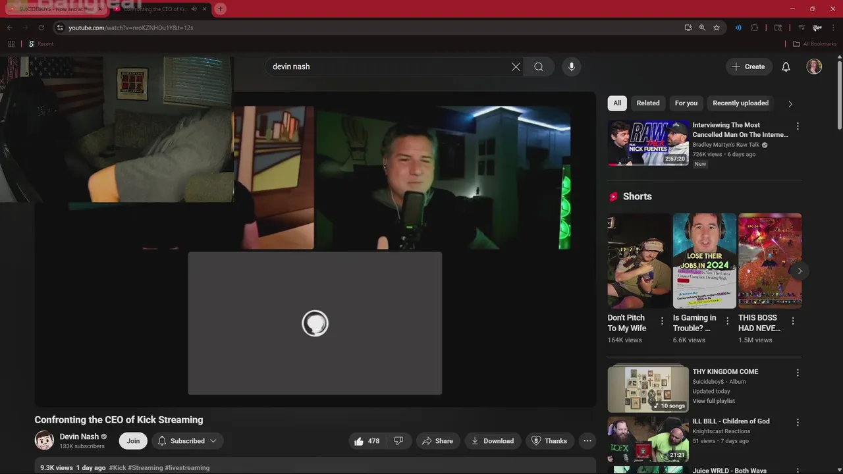Close the SUICIDEBOYS browser tab

click(x=100, y=9)
